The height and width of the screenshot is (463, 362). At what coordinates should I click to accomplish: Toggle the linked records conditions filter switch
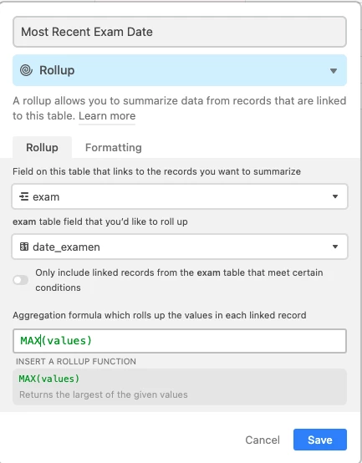21,280
